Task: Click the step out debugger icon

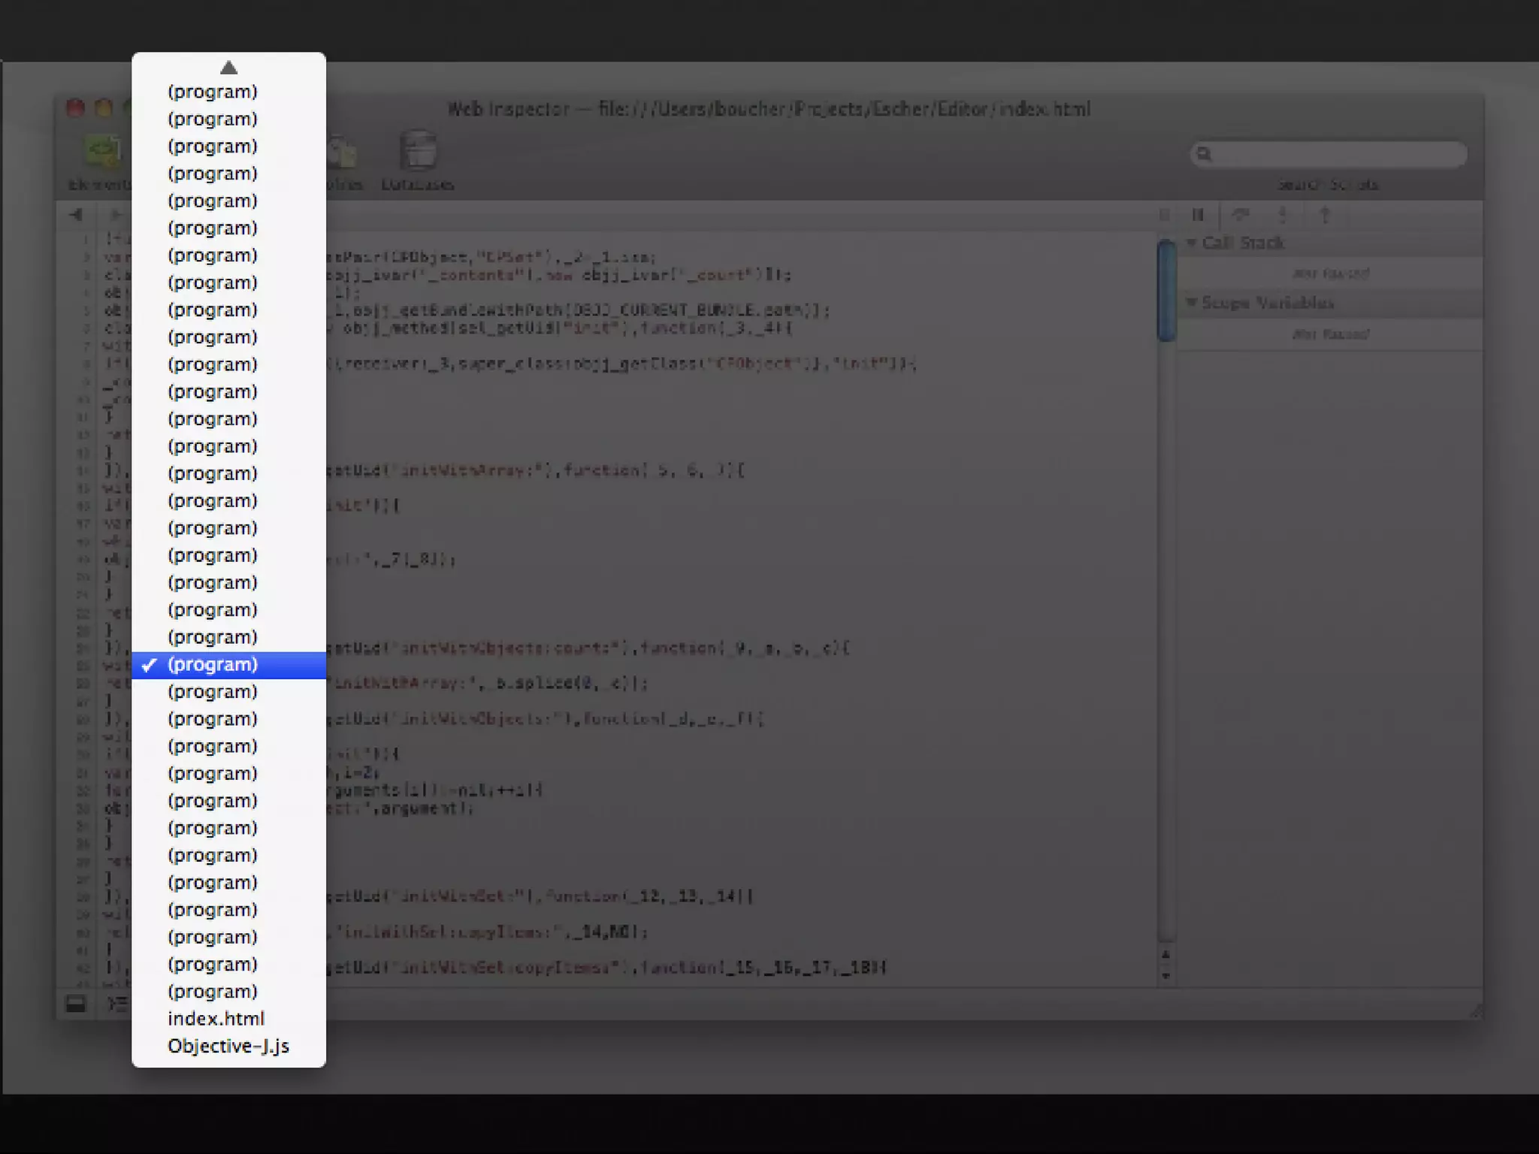Action: [x=1325, y=216]
